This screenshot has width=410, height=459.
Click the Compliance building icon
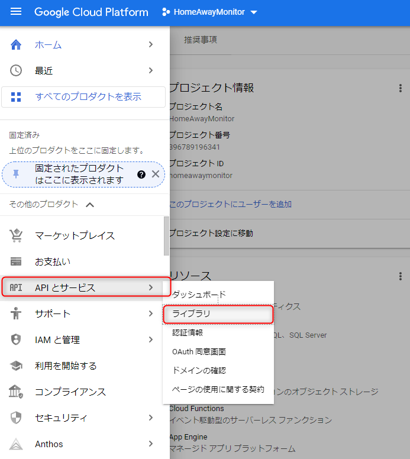tap(16, 392)
